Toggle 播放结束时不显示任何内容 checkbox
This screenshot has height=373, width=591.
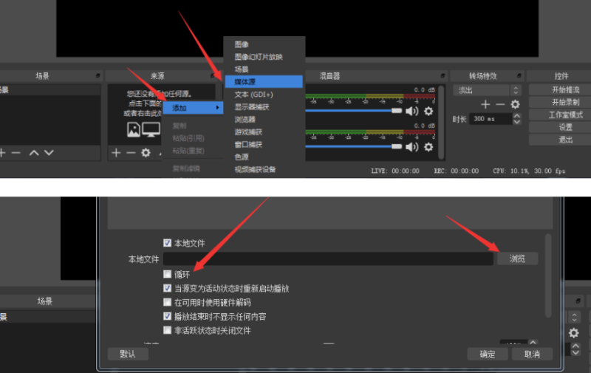[168, 316]
